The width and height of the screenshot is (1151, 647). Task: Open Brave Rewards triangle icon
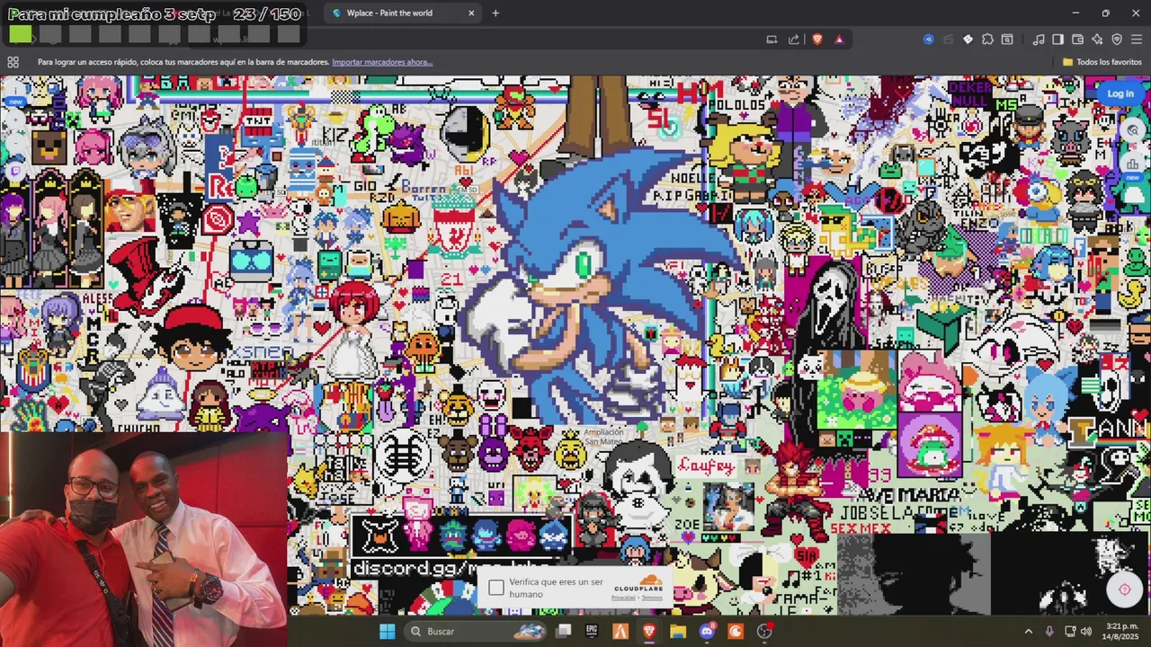839,40
